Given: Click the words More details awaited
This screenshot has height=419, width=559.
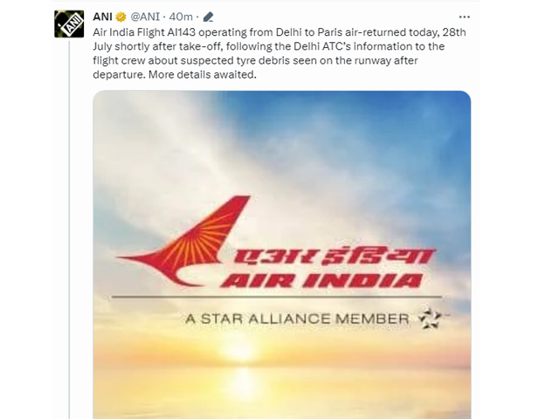Looking at the screenshot, I should 202,75.
